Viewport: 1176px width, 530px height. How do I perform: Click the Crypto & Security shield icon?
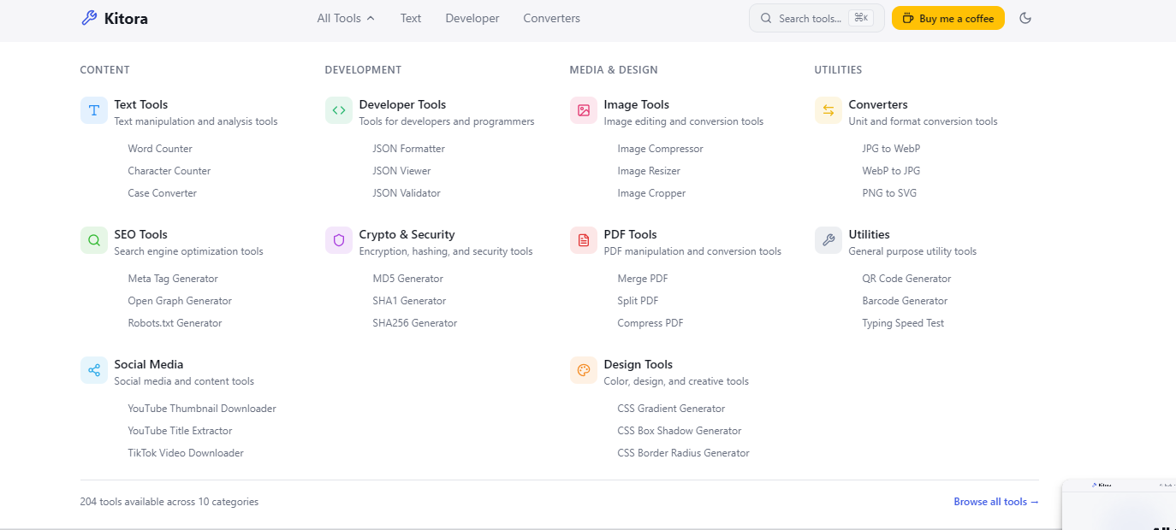(x=339, y=240)
